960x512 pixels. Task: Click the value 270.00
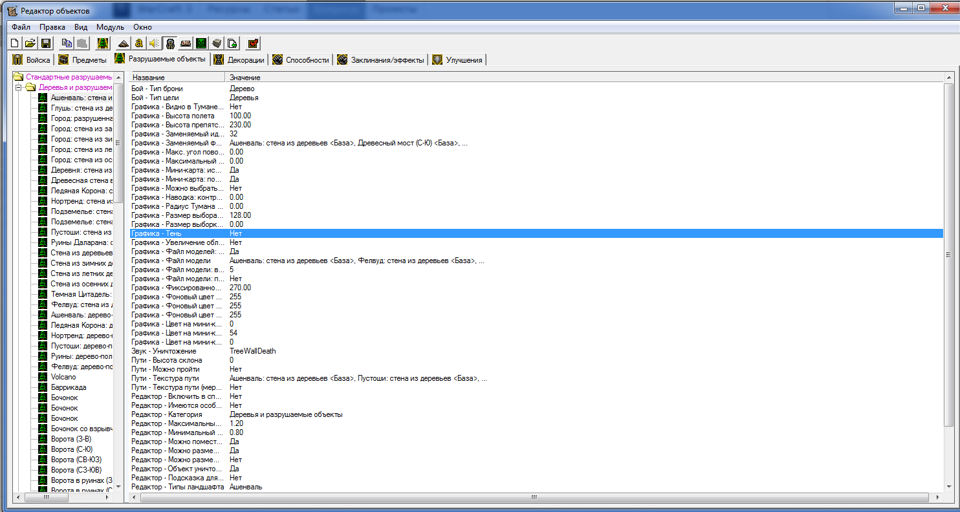240,288
